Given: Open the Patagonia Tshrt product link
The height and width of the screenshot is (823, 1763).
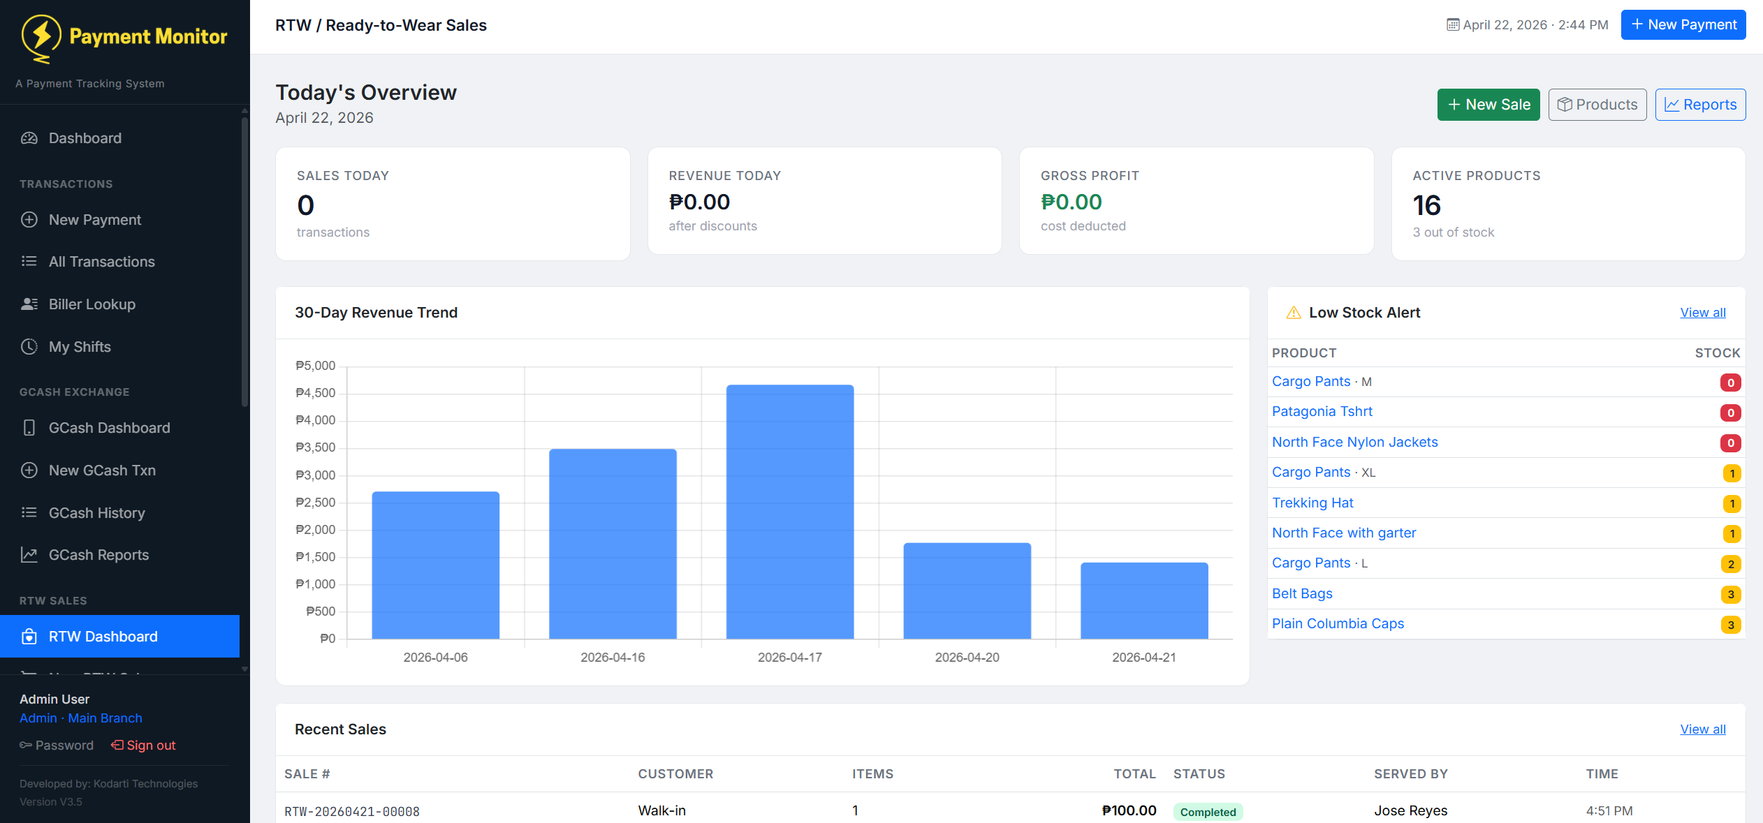Looking at the screenshot, I should (1322, 411).
